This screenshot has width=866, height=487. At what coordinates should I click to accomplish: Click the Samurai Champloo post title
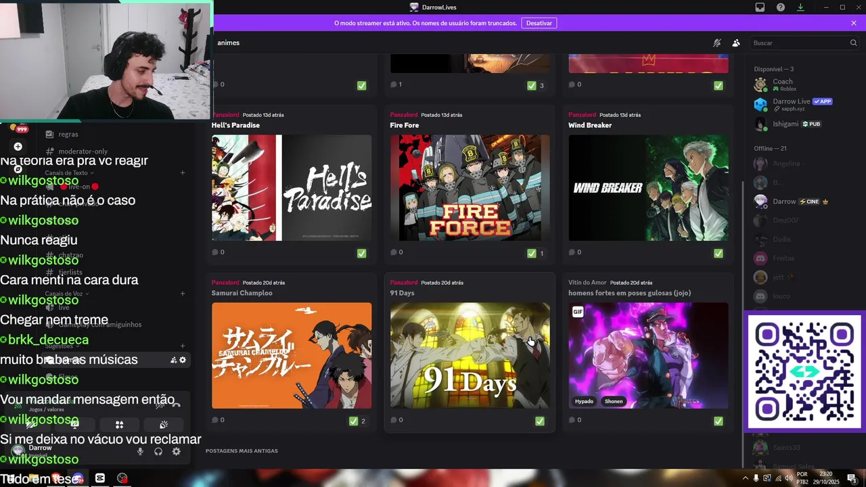[242, 293]
